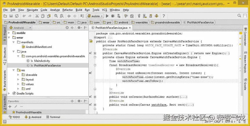Screen dimensions: 250x126
Task: Click the Replace icon next to Find
Action: click(x=62, y=16)
